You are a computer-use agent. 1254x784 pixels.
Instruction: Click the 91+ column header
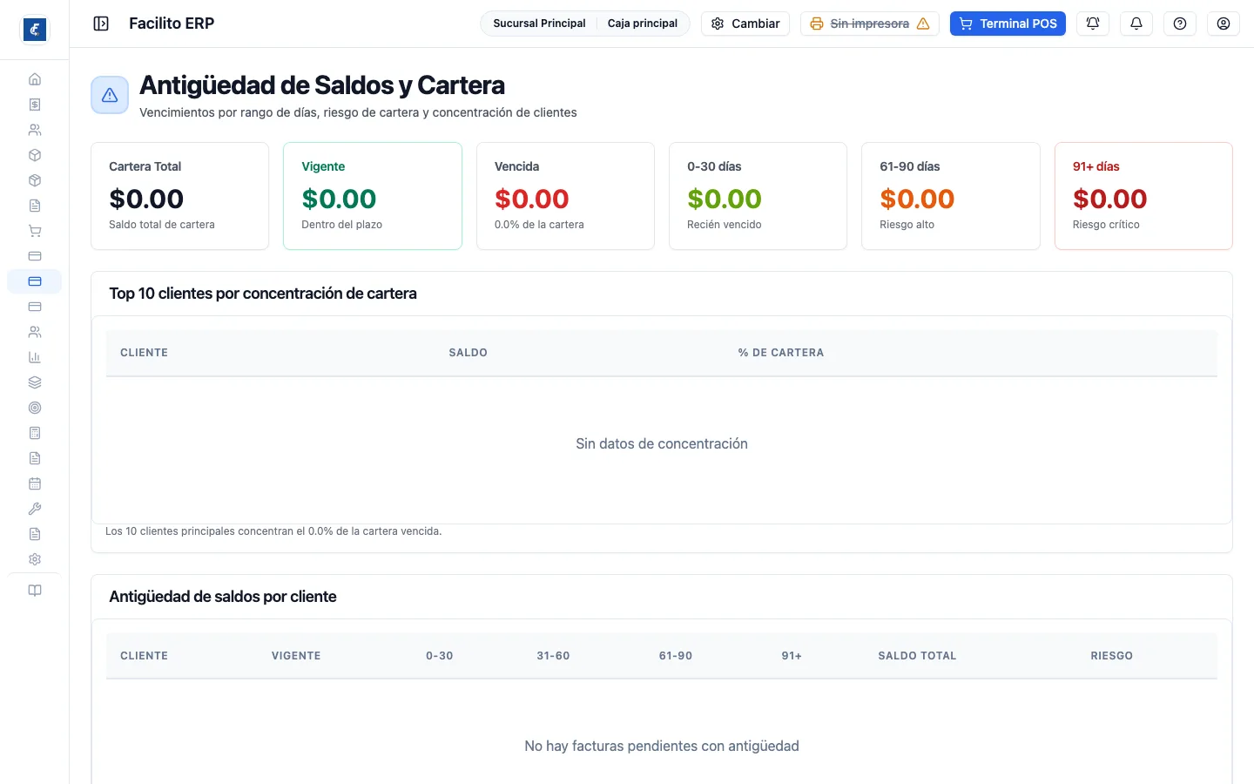[x=792, y=656]
